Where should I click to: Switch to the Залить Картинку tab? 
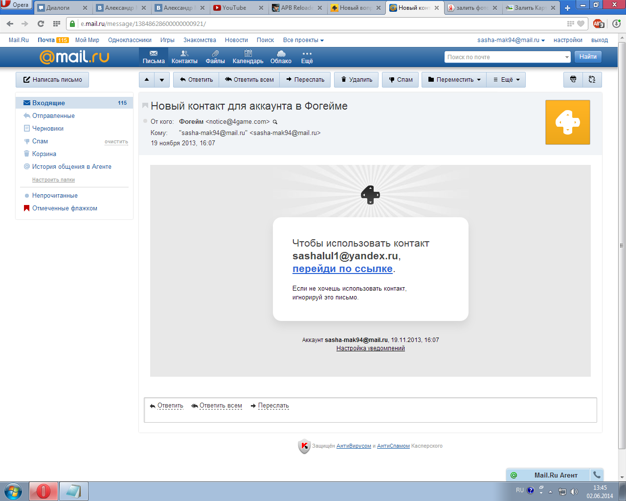(531, 8)
